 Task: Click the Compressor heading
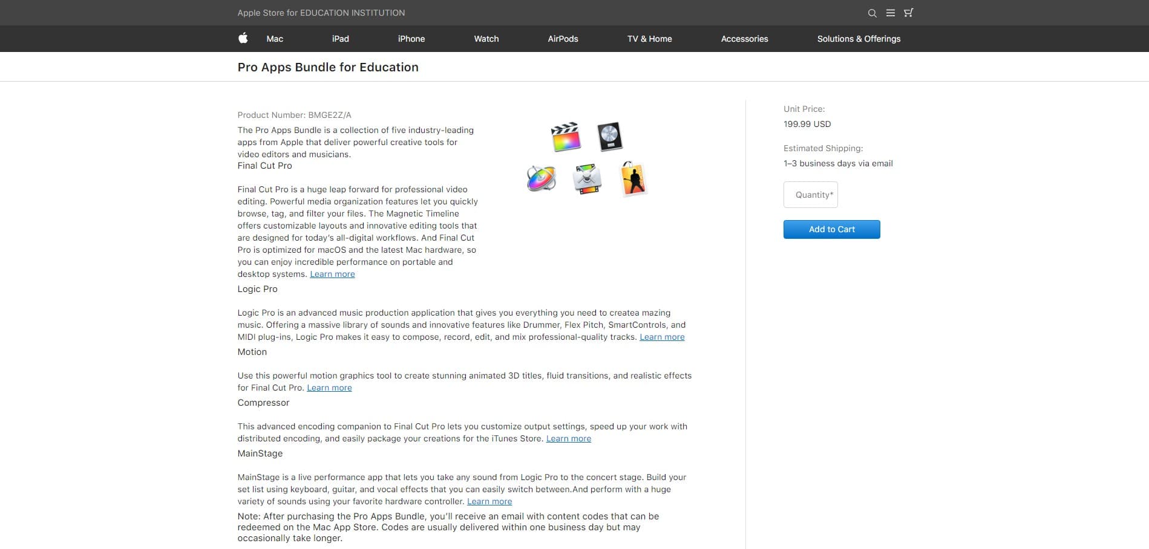pos(263,403)
